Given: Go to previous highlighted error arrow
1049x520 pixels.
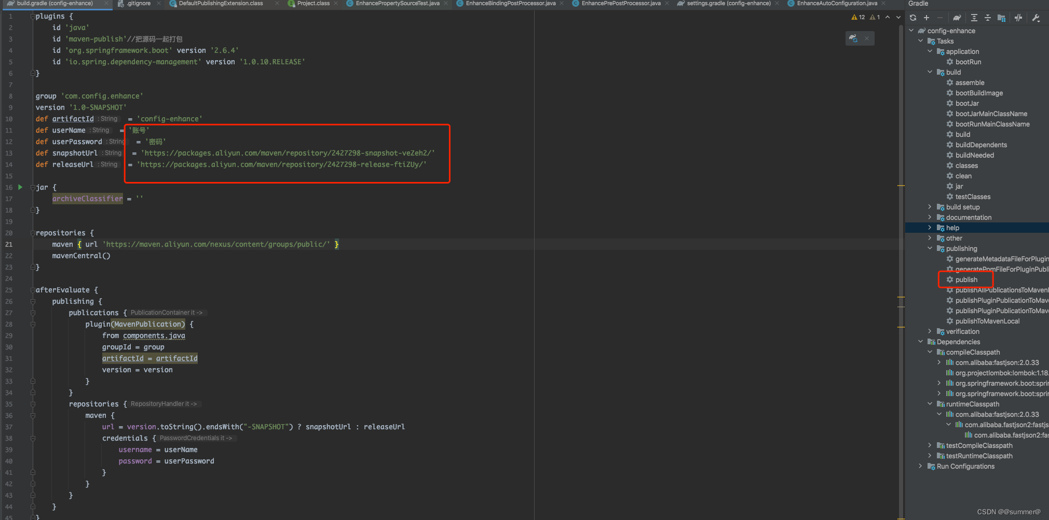Looking at the screenshot, I should pos(888,17).
